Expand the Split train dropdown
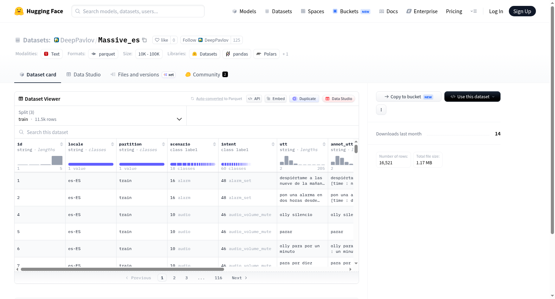This screenshot has height=299, width=555. [x=100, y=116]
